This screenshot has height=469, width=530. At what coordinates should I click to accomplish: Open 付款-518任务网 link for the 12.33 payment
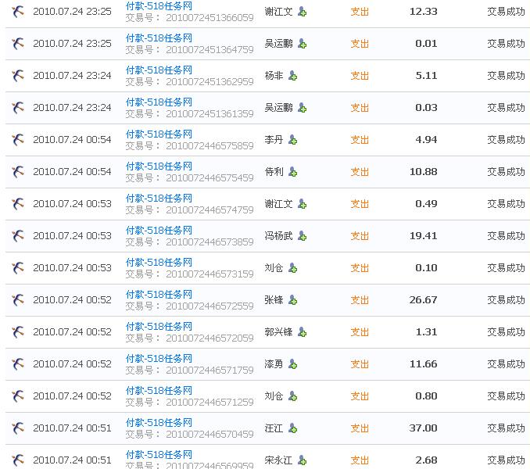coord(159,6)
